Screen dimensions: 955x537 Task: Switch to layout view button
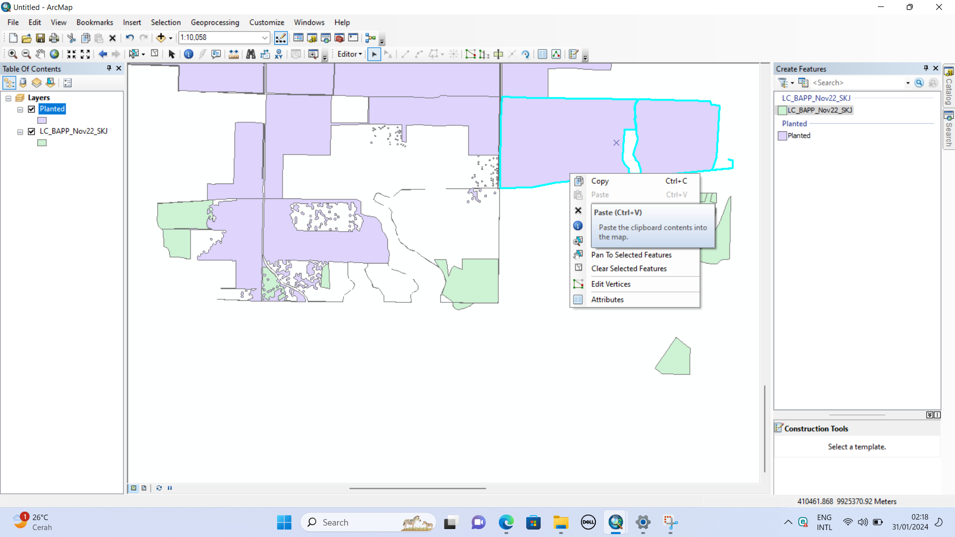(144, 488)
